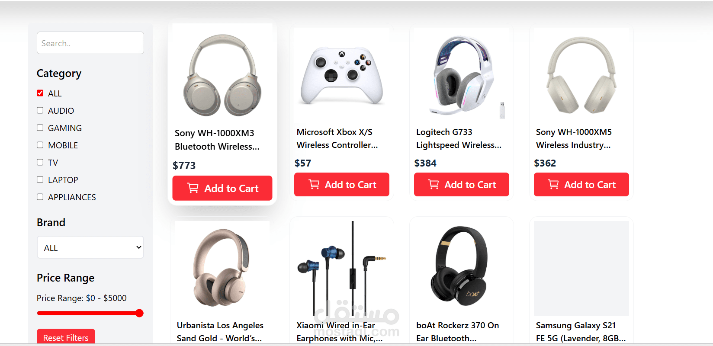Click cart icon under Logitech G733
The image size is (713, 346).
coord(434,185)
